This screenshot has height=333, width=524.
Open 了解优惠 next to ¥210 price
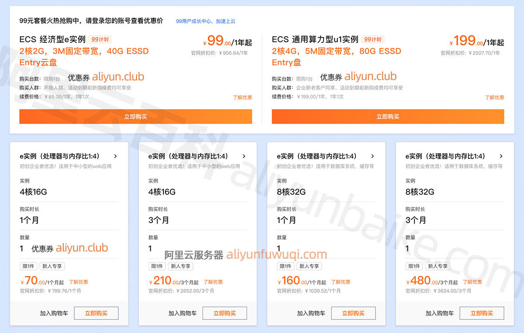point(213,282)
